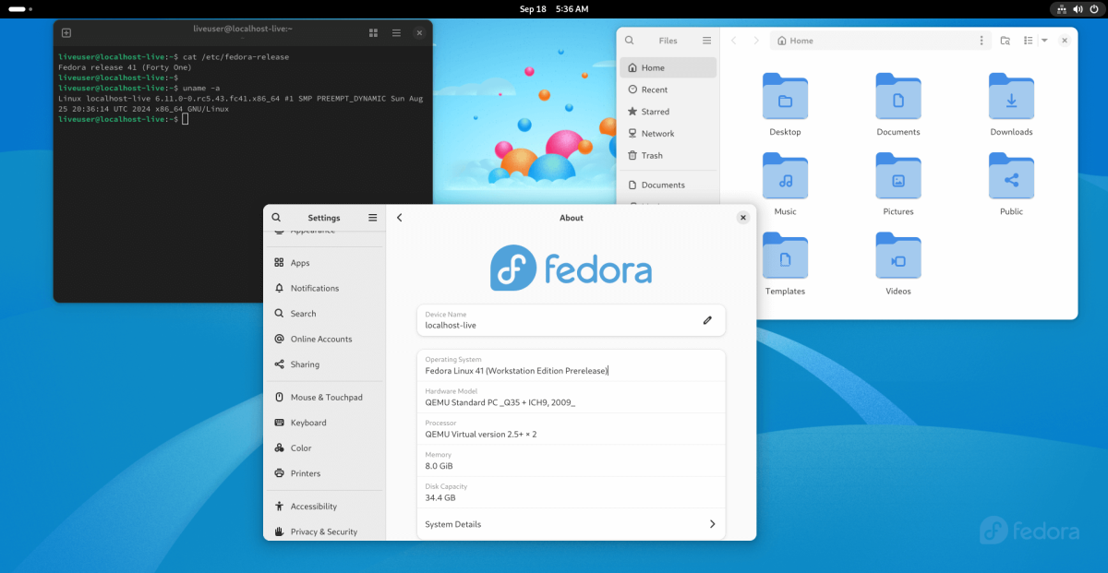Click the Privacy & Security shield icon

279,531
